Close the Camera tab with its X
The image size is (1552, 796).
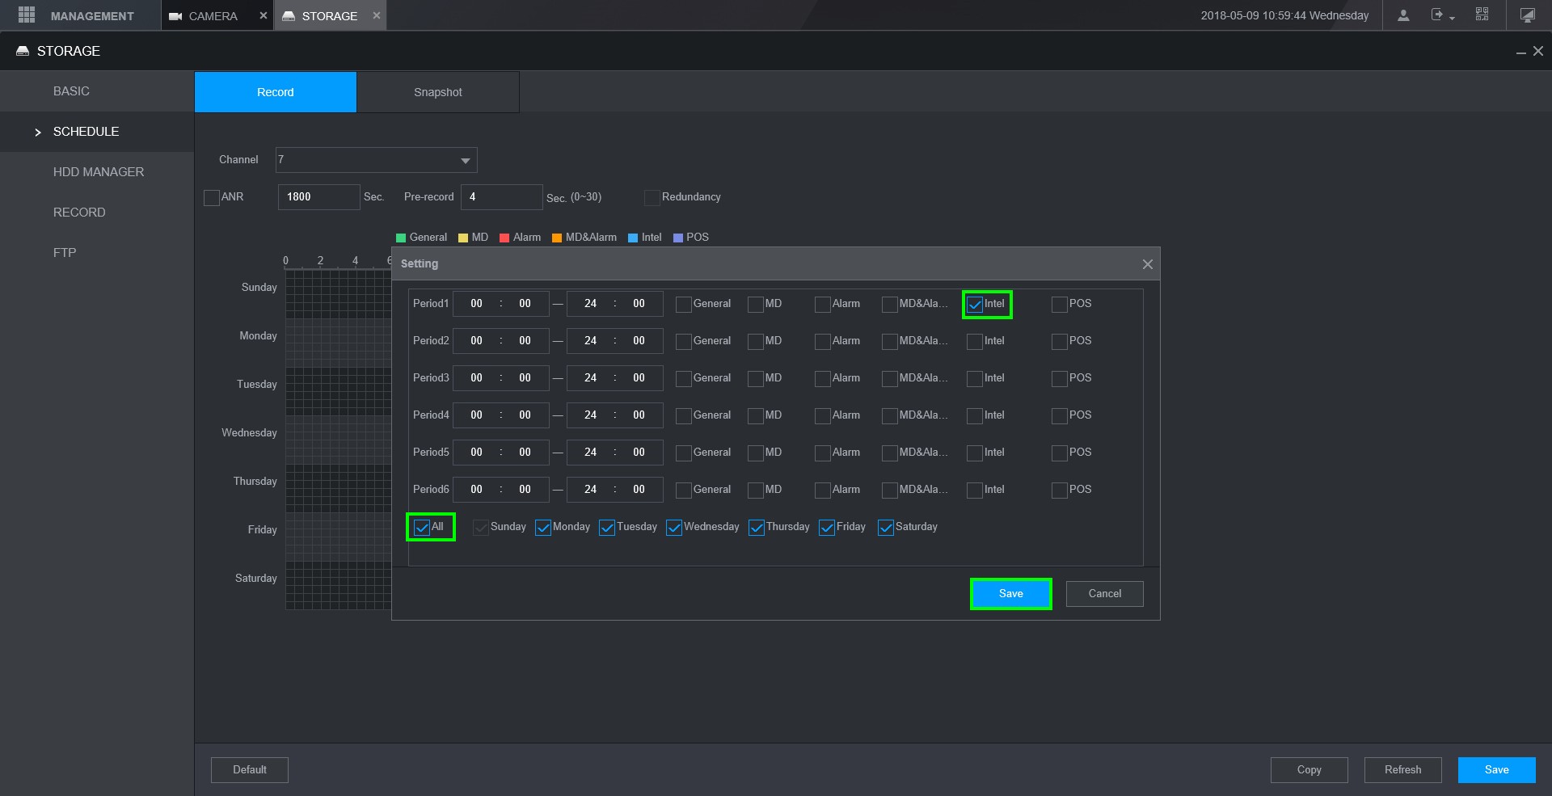(x=263, y=15)
